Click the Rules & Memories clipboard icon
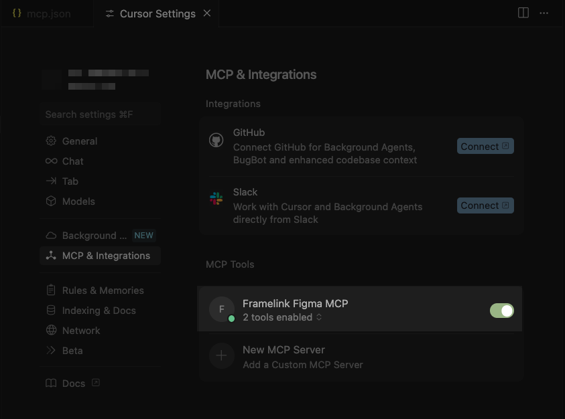The image size is (565, 419). [x=51, y=290]
